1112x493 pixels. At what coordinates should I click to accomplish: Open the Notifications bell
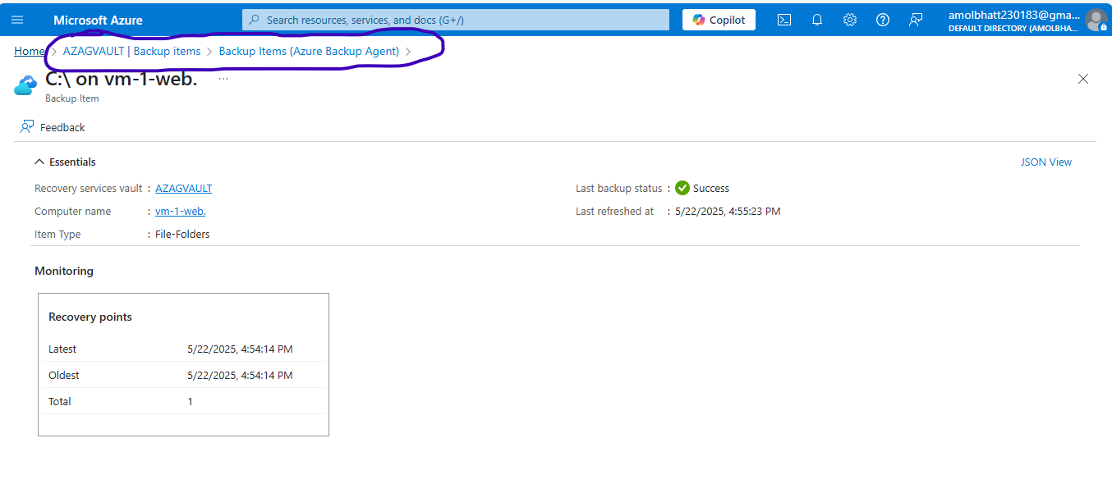(816, 19)
